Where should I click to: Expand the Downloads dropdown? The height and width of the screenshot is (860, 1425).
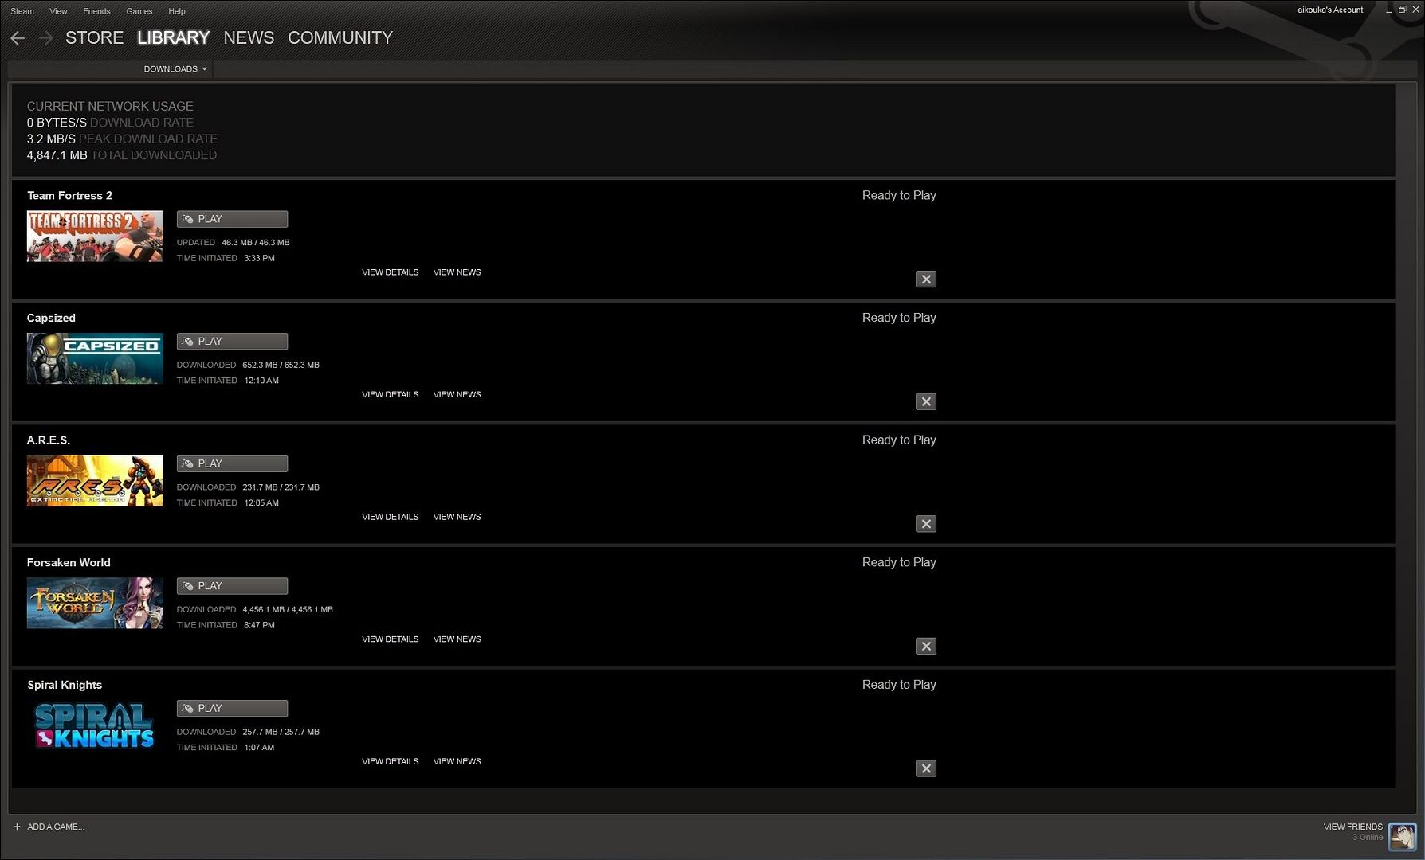tap(175, 69)
